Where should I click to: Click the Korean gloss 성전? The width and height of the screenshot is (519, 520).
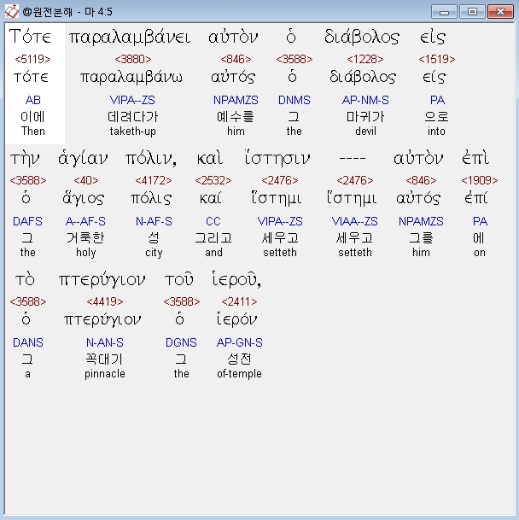(239, 359)
